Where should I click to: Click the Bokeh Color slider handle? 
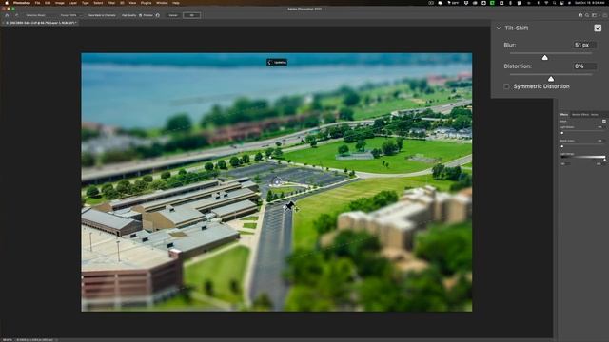562,146
